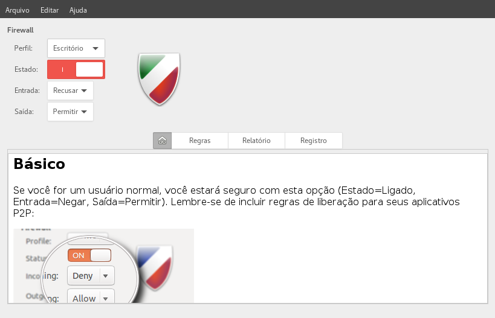
Task: Switch to the Relatório tab
Action: (256, 141)
